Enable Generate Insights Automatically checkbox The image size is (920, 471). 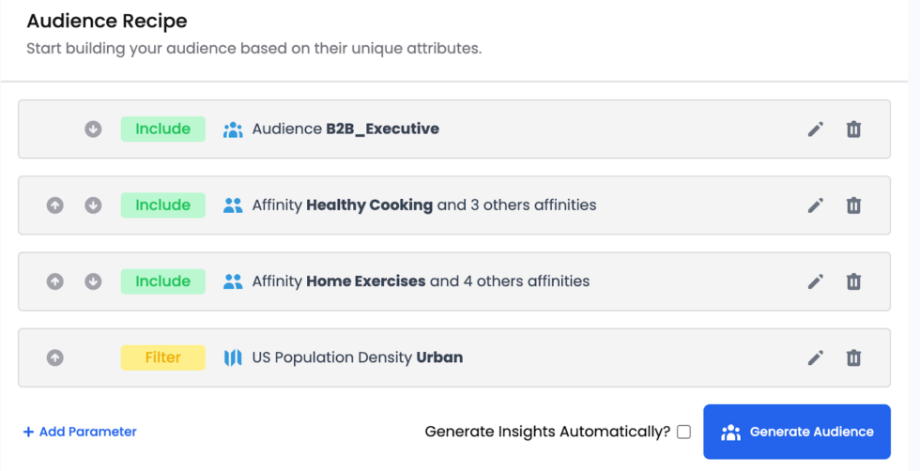(683, 432)
